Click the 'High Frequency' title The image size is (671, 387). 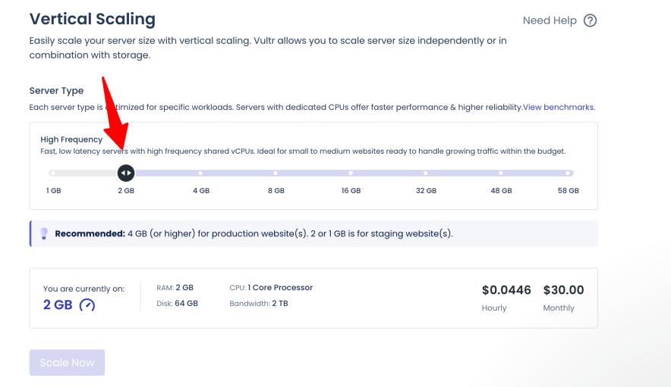(71, 139)
